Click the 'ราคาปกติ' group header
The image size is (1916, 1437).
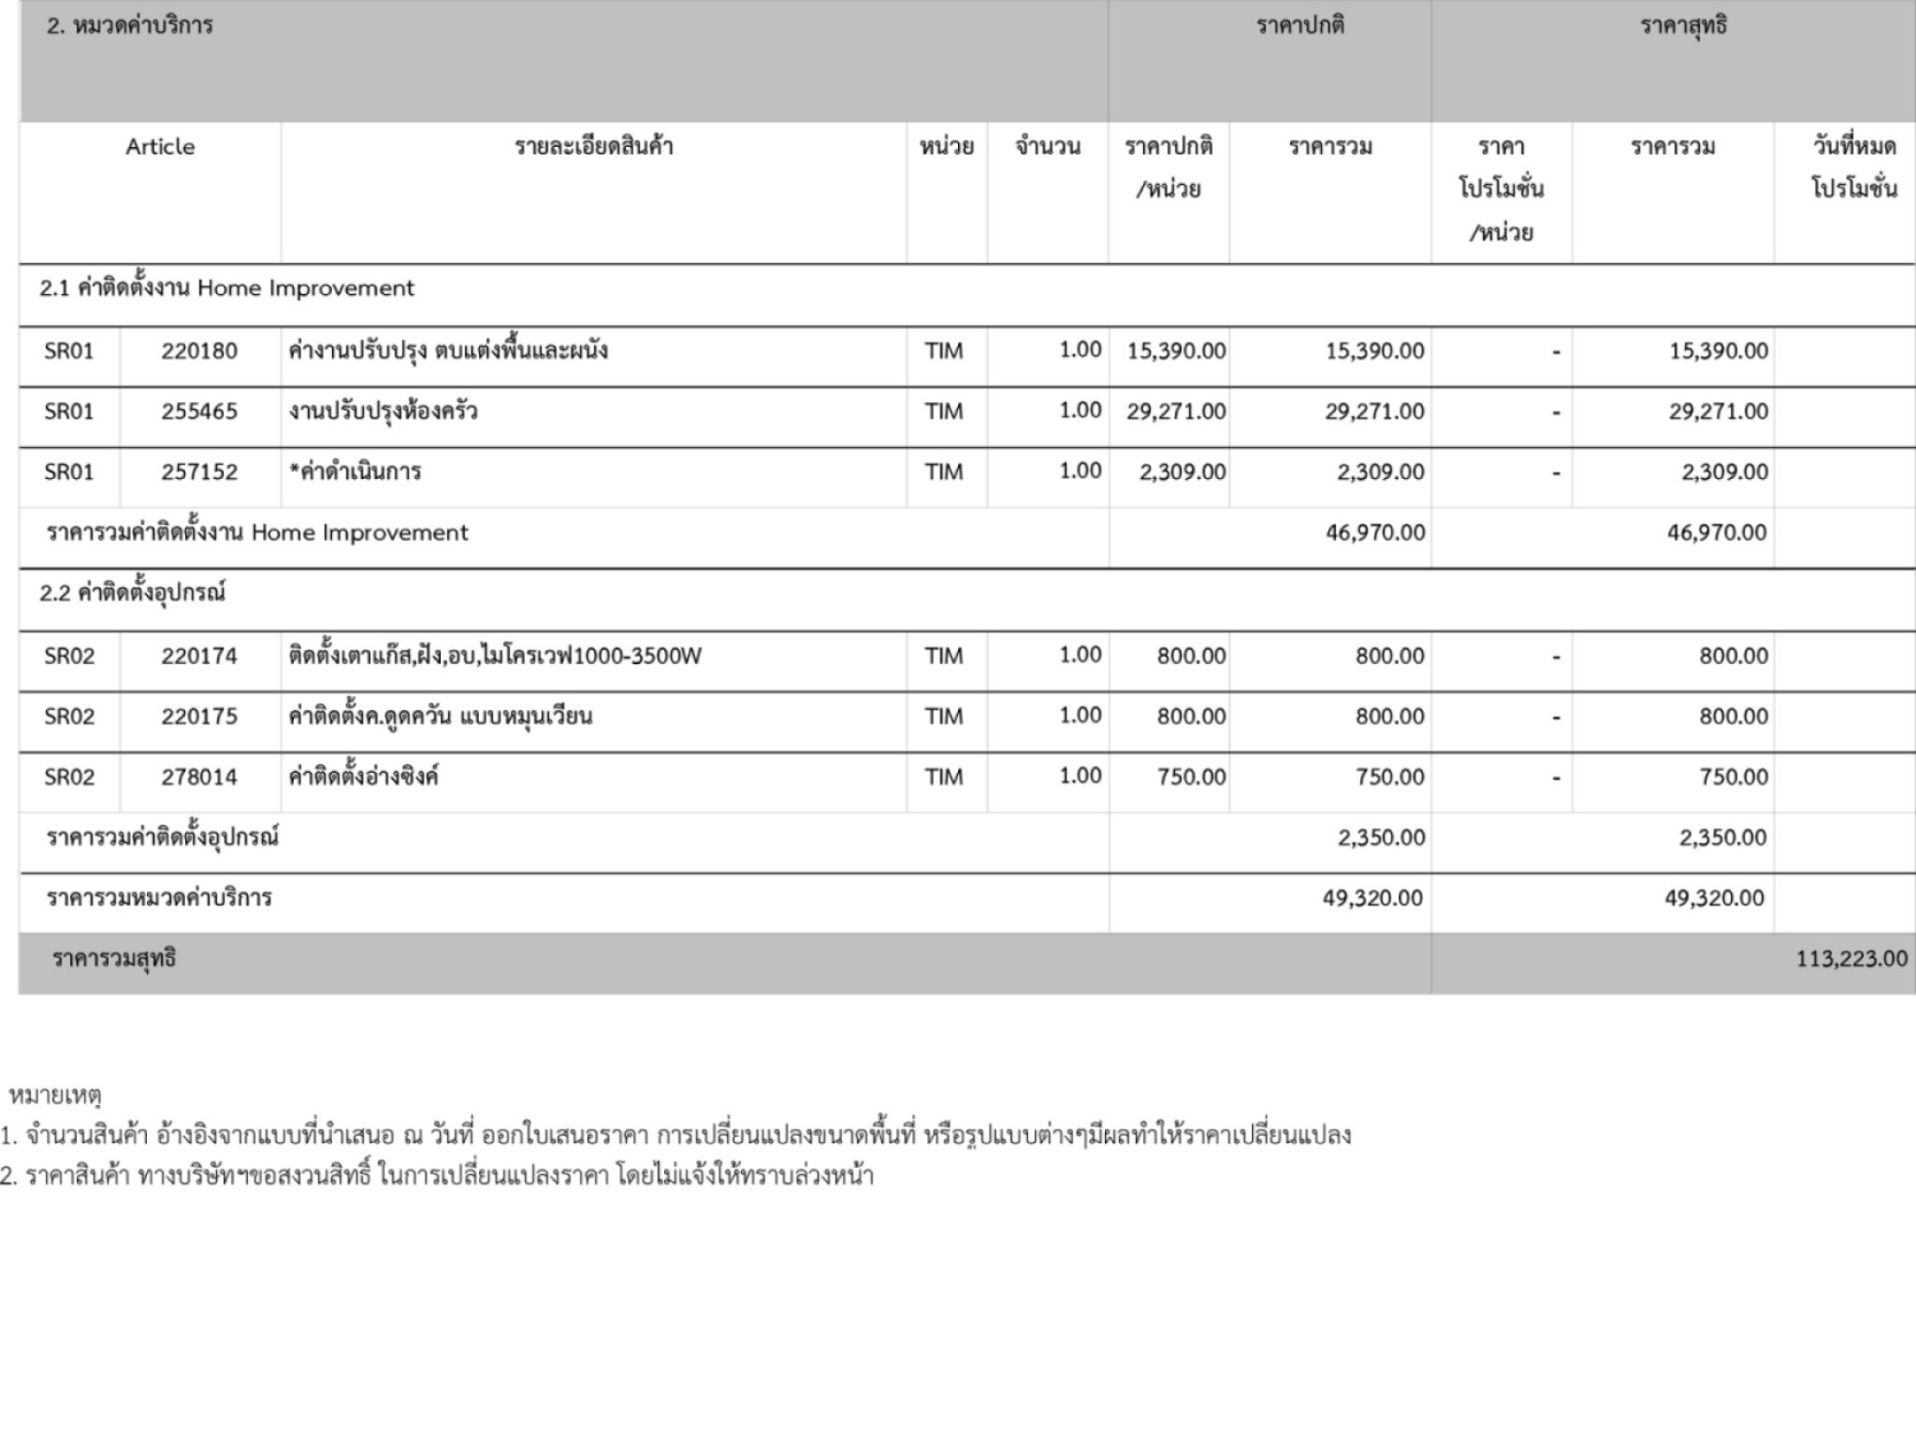[x=1300, y=26]
